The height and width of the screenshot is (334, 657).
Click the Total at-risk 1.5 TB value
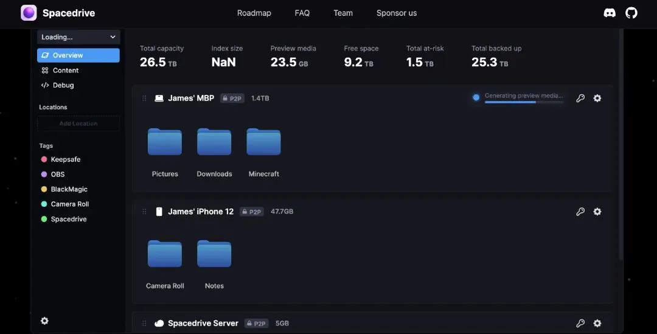[x=420, y=62]
